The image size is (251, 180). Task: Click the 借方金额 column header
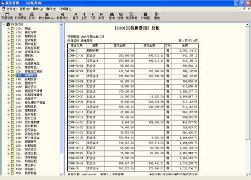(119, 45)
